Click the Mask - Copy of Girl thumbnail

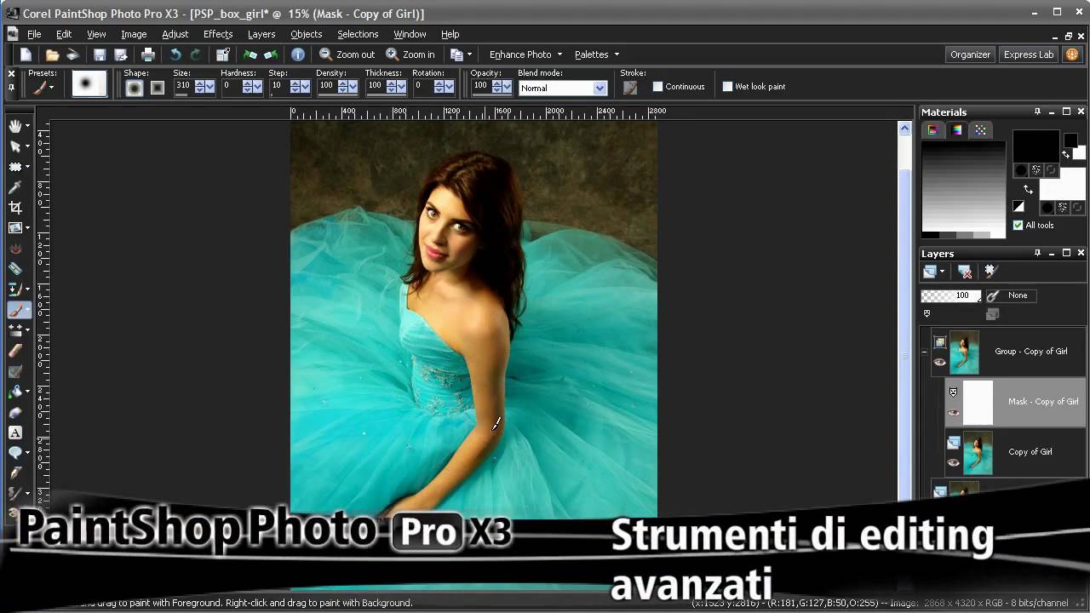pos(978,403)
